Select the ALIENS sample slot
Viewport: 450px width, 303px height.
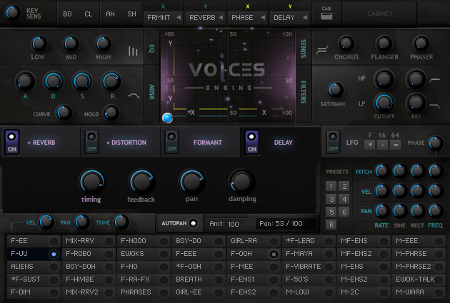point(34,267)
